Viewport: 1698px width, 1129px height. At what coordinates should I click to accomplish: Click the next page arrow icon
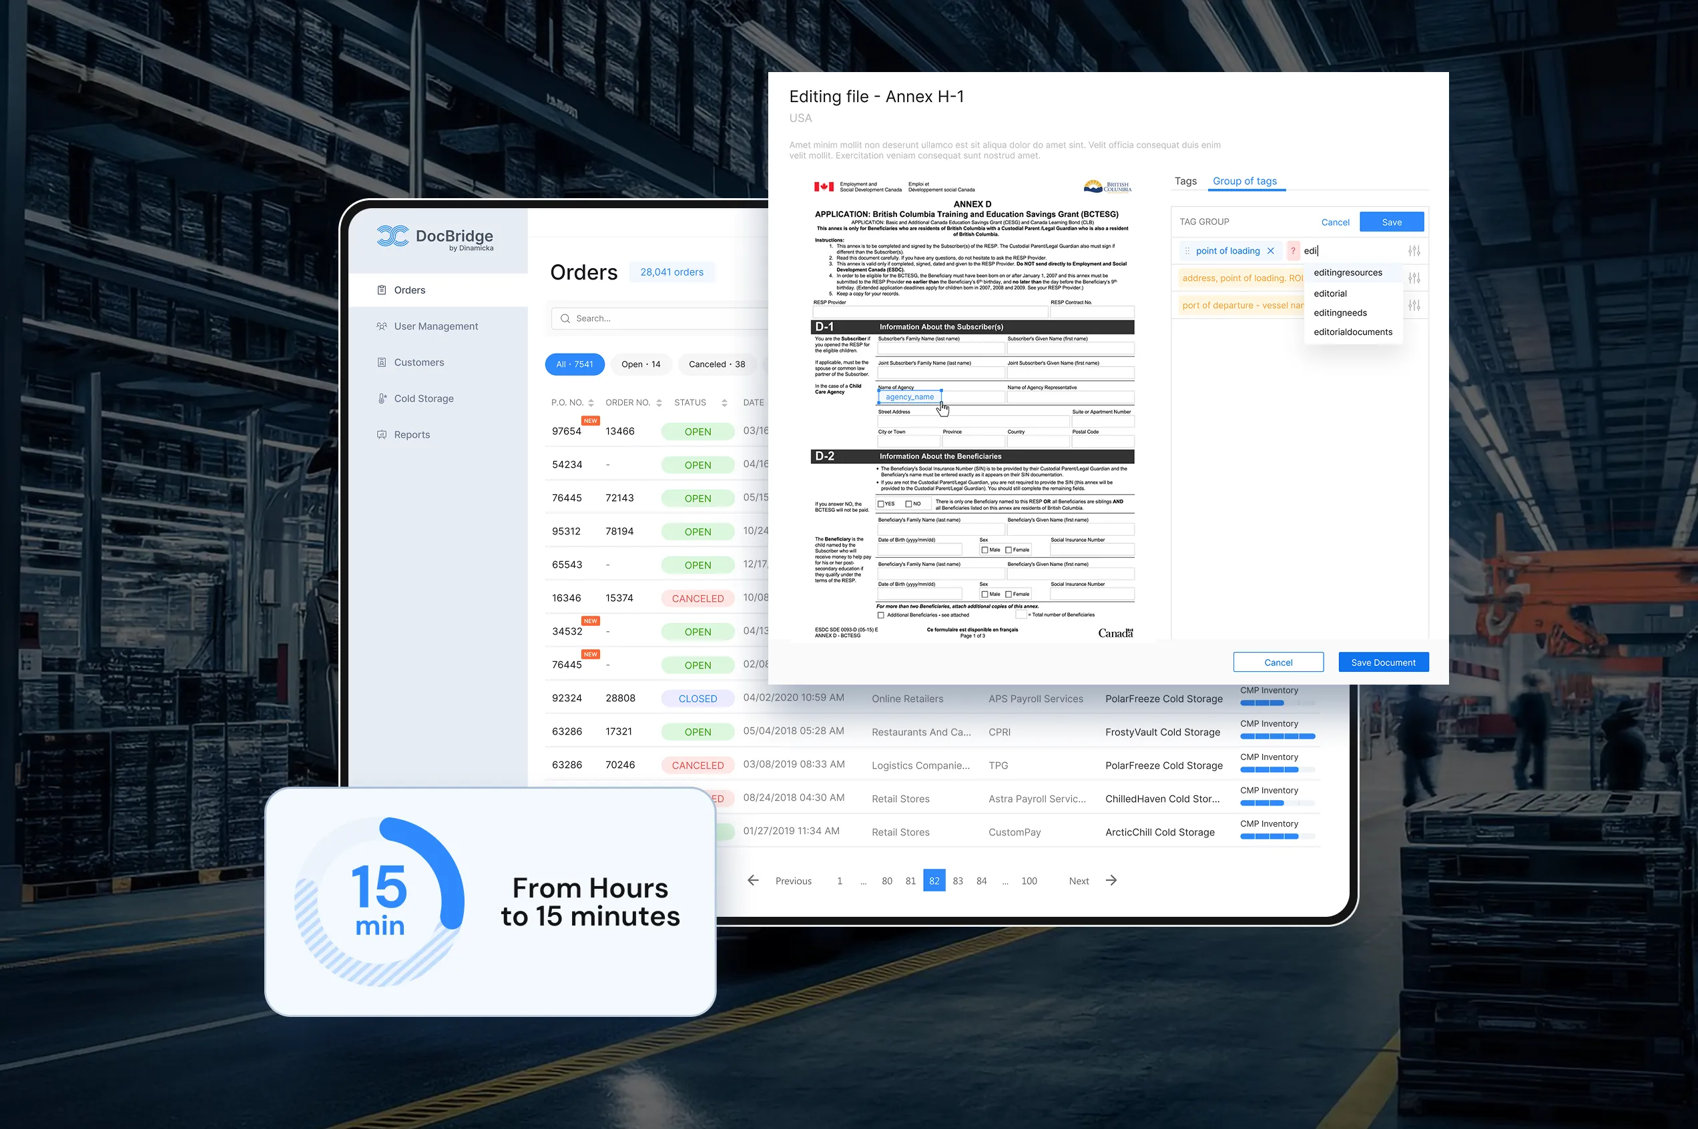[x=1111, y=880]
